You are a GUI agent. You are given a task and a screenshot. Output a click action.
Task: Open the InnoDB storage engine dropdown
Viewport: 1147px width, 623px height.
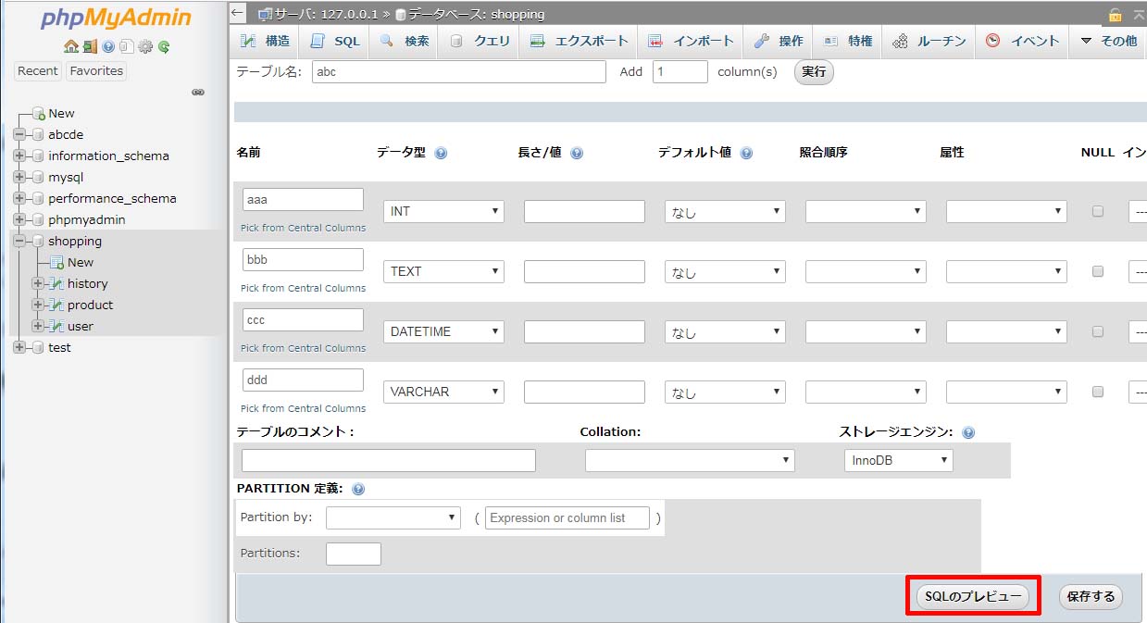tap(898, 460)
